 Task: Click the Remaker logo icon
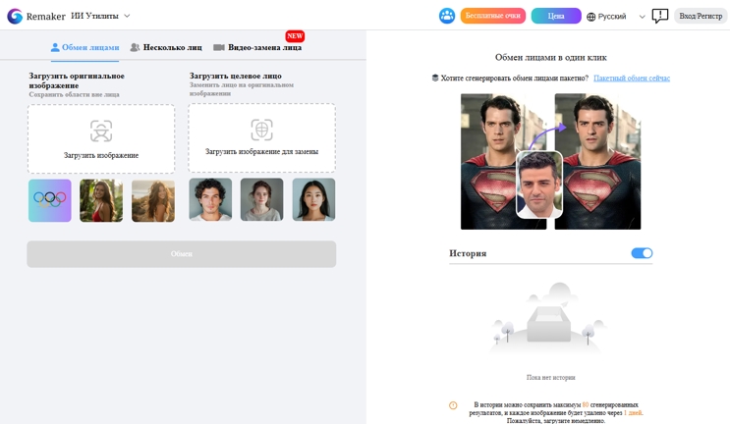[x=15, y=17]
